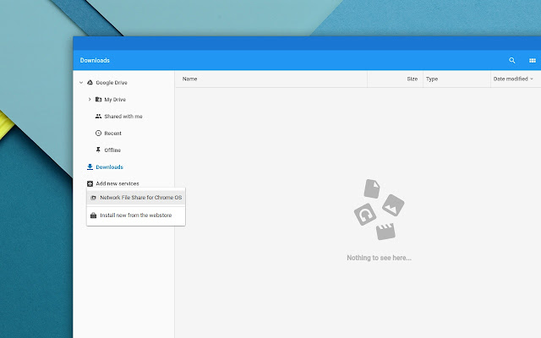This screenshot has width=541, height=338.
Task: Sort by Type column header
Action: coord(432,79)
